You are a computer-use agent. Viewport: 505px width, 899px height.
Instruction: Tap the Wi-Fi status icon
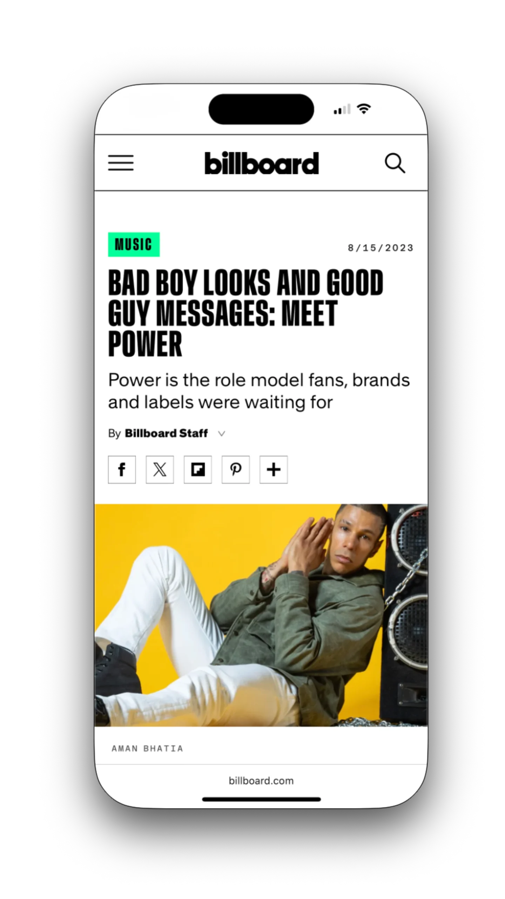pyautogui.click(x=364, y=109)
